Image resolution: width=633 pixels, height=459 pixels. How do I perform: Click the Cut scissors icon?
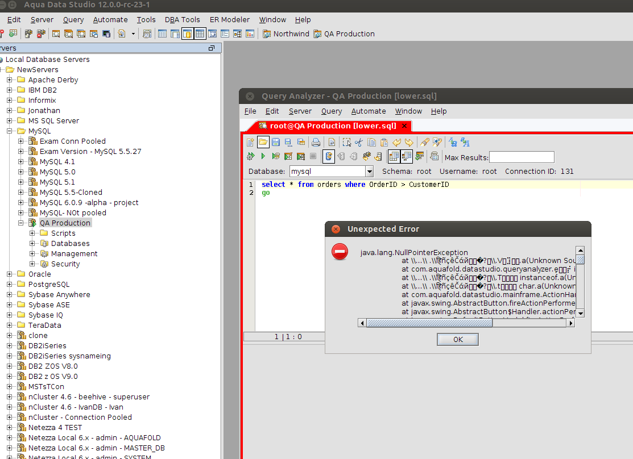click(359, 142)
